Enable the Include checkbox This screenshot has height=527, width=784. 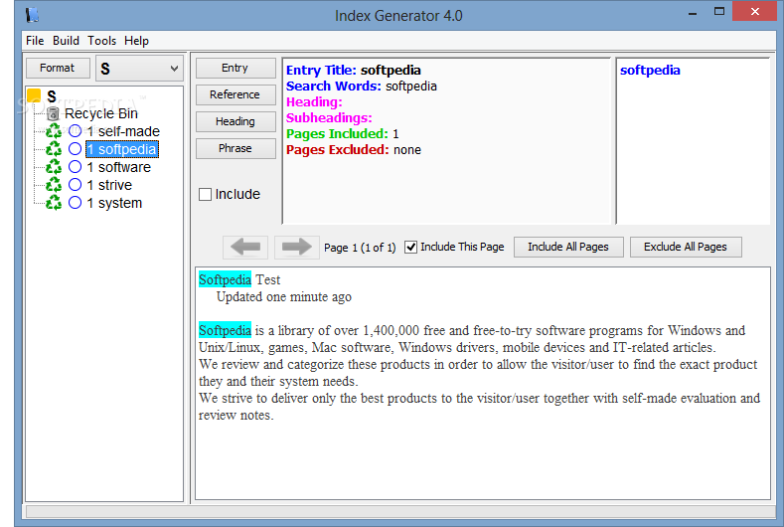point(205,194)
